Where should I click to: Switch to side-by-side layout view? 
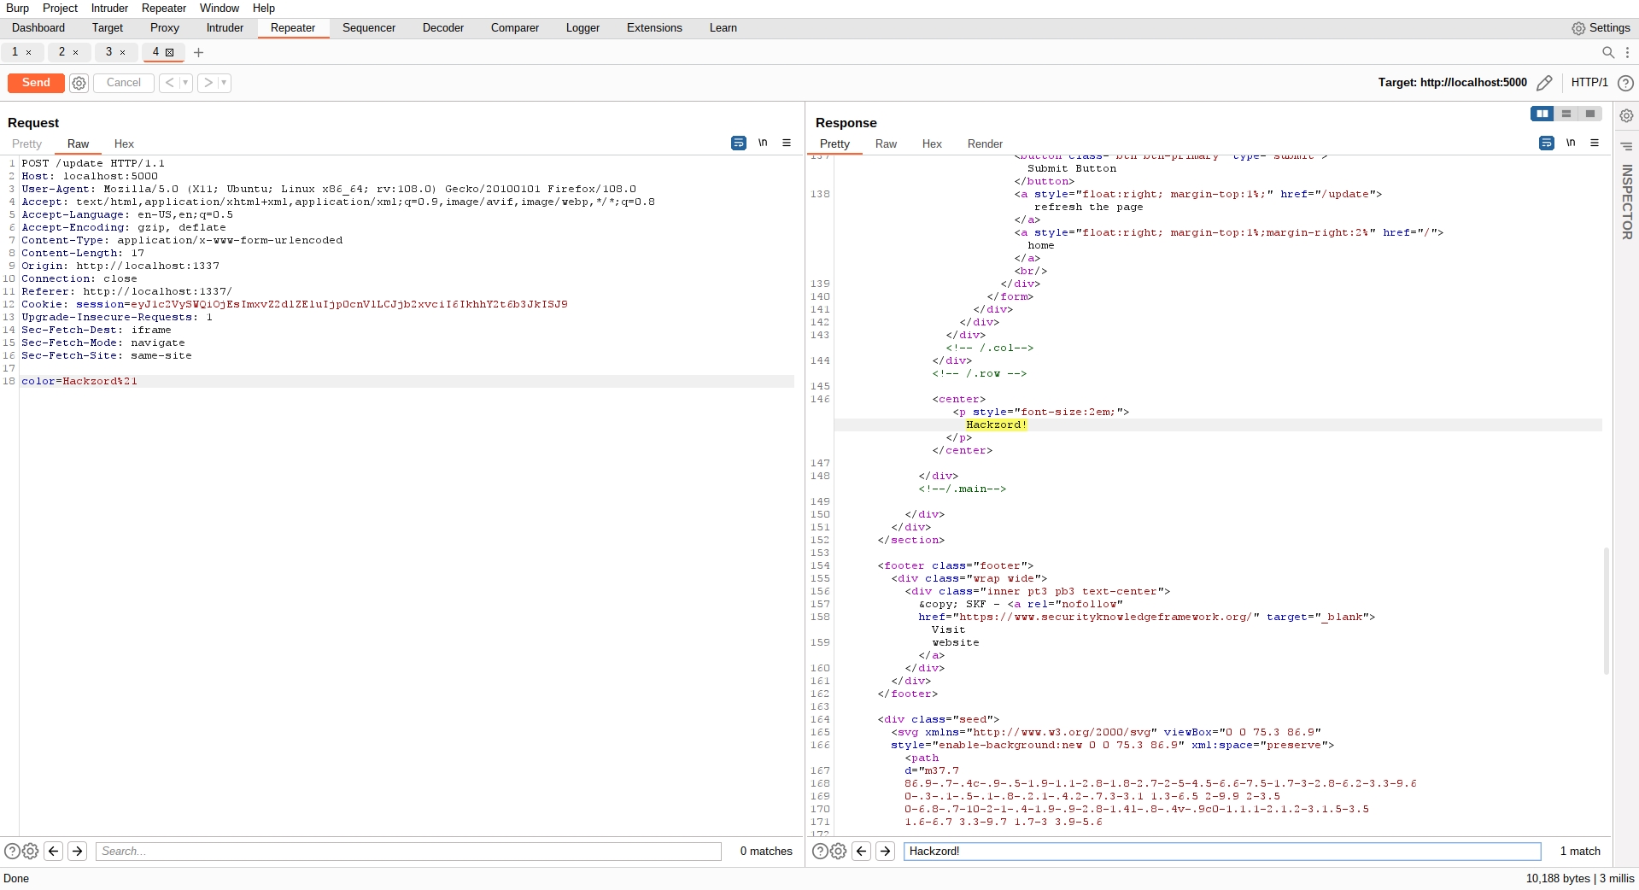tap(1542, 114)
